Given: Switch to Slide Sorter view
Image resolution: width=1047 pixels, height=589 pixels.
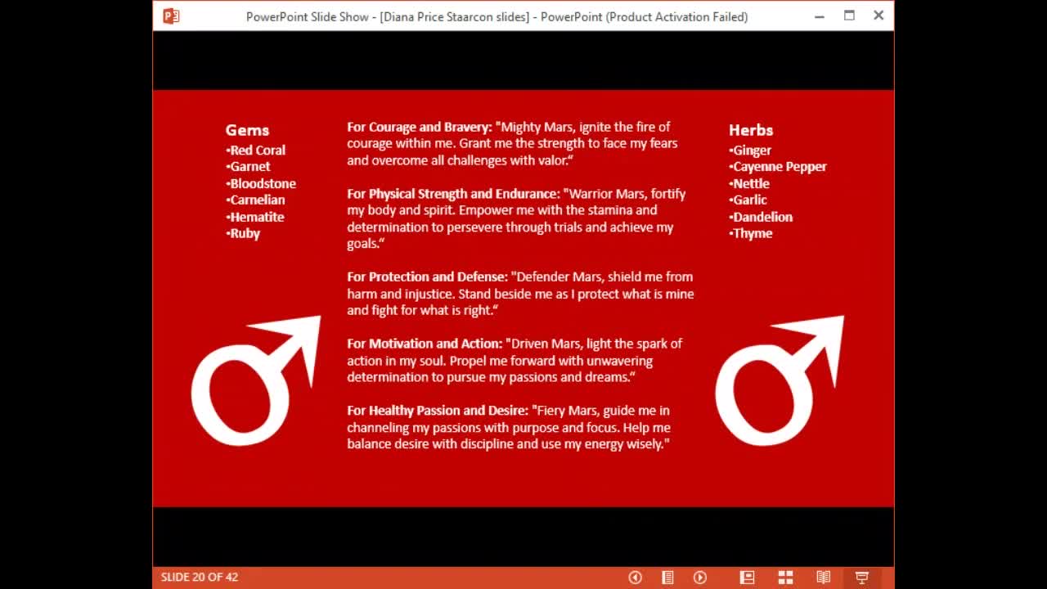Looking at the screenshot, I should (785, 578).
